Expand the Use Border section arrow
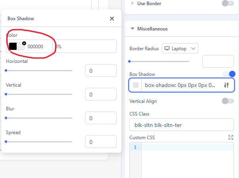239x178 pixels. click(x=132, y=4)
